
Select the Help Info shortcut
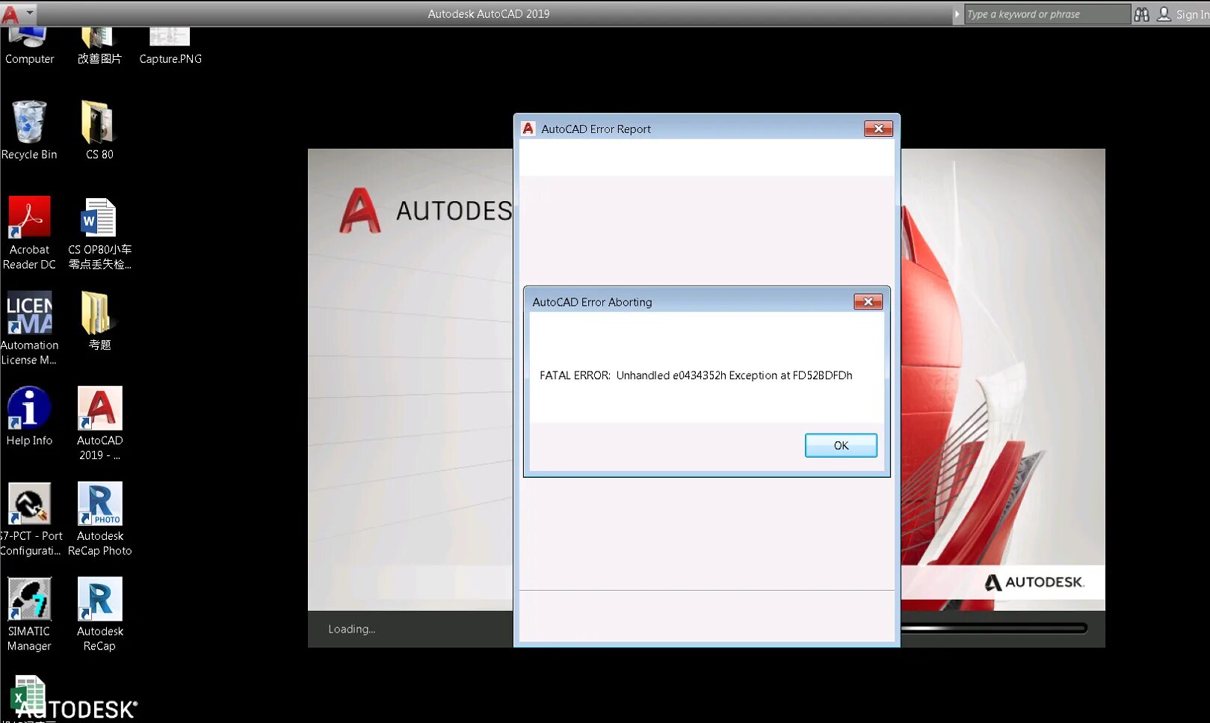tap(29, 416)
